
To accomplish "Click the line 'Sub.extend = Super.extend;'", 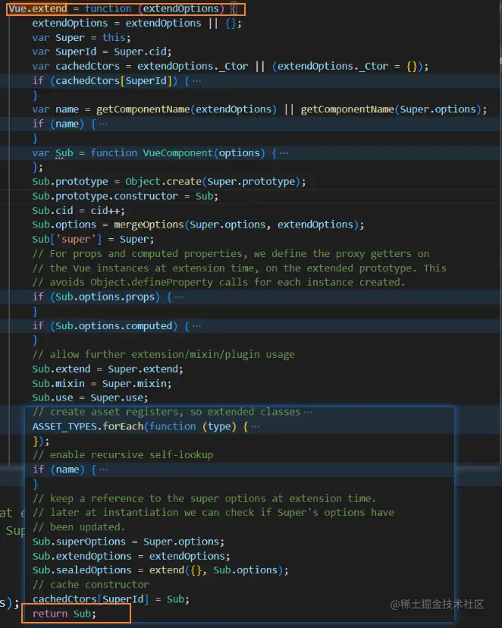I will tap(108, 369).
